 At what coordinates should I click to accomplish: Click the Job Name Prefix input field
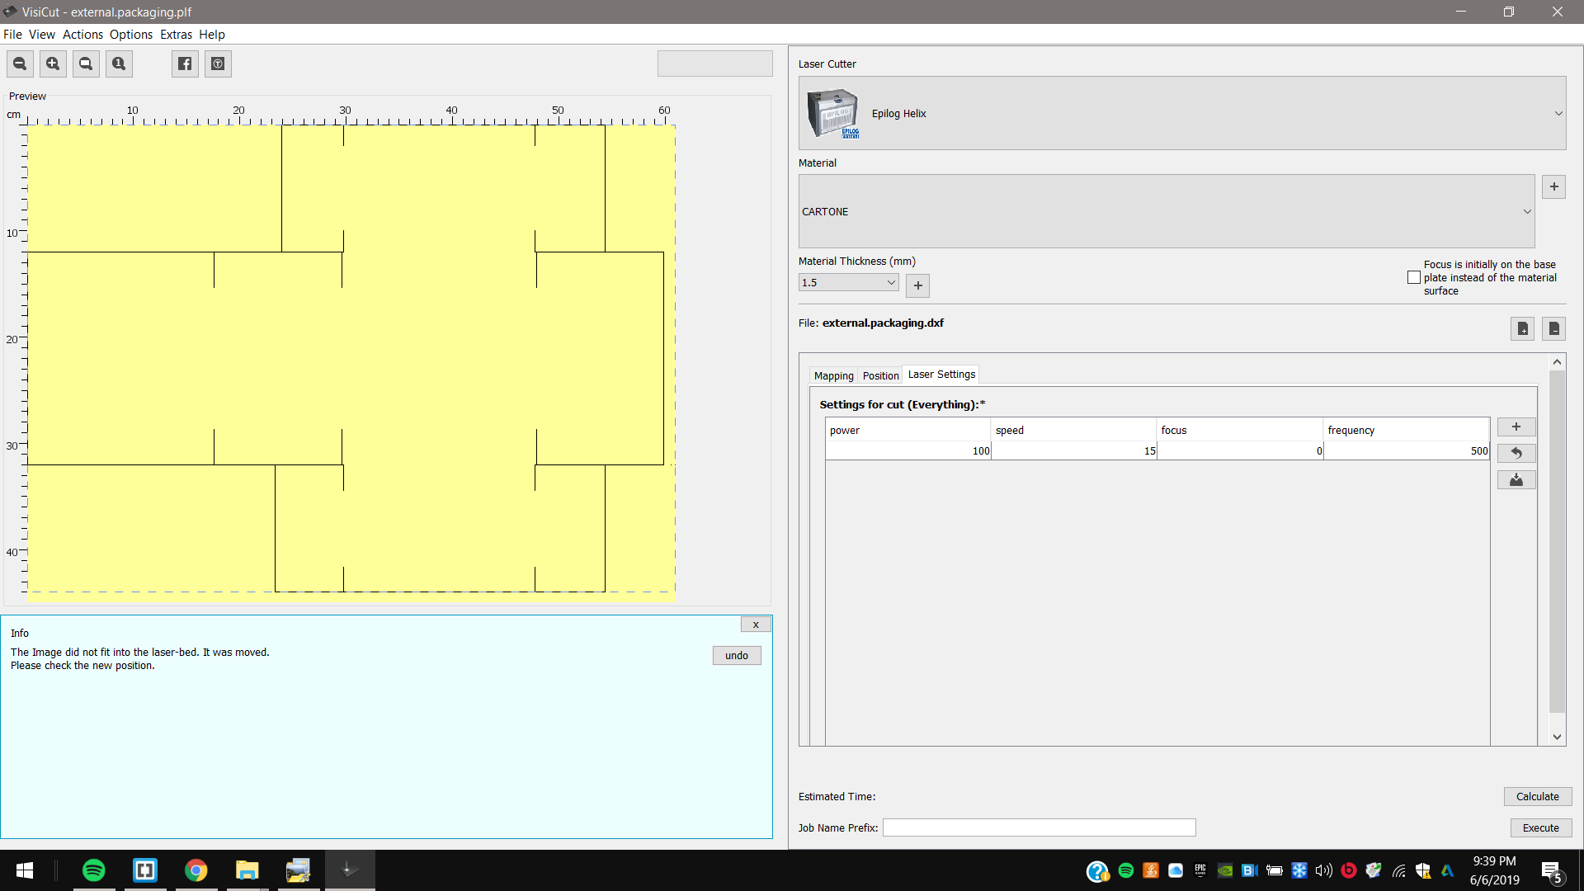[x=1039, y=827]
